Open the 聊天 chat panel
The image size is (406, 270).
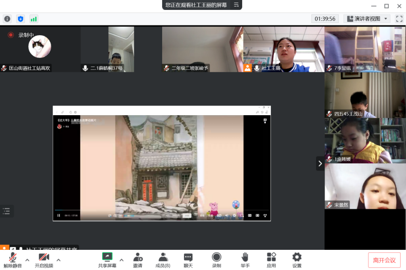[188, 260]
